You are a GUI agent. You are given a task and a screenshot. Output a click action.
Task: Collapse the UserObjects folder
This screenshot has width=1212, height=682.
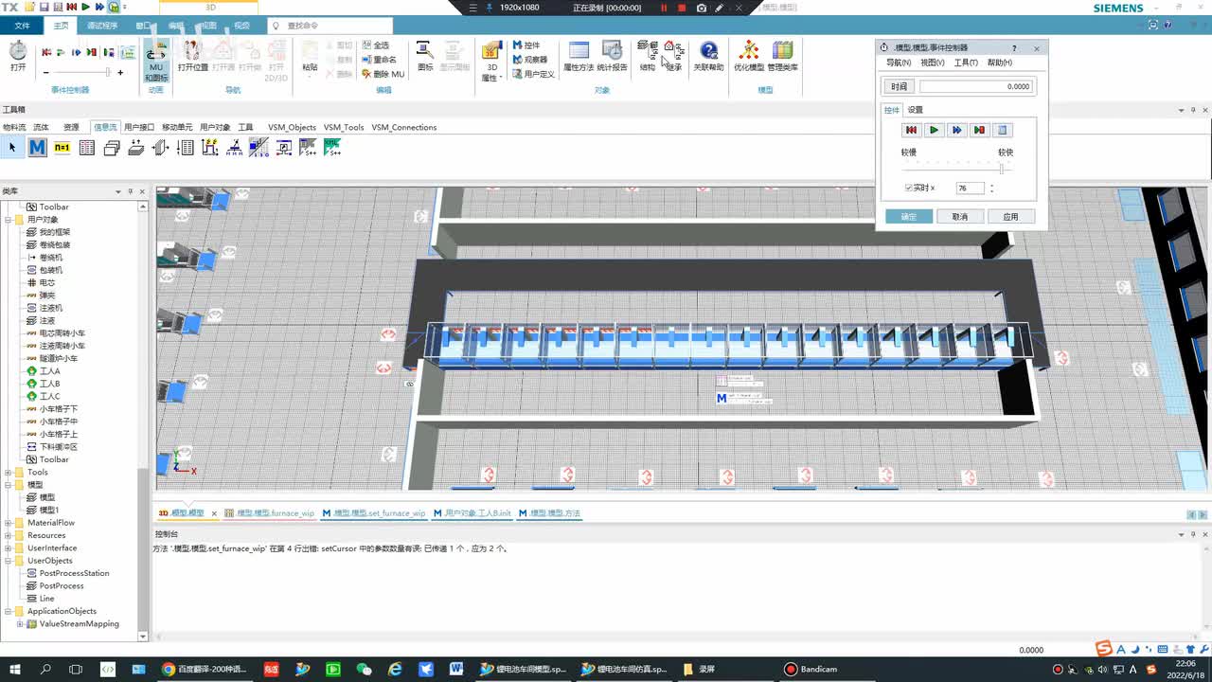(x=9, y=561)
